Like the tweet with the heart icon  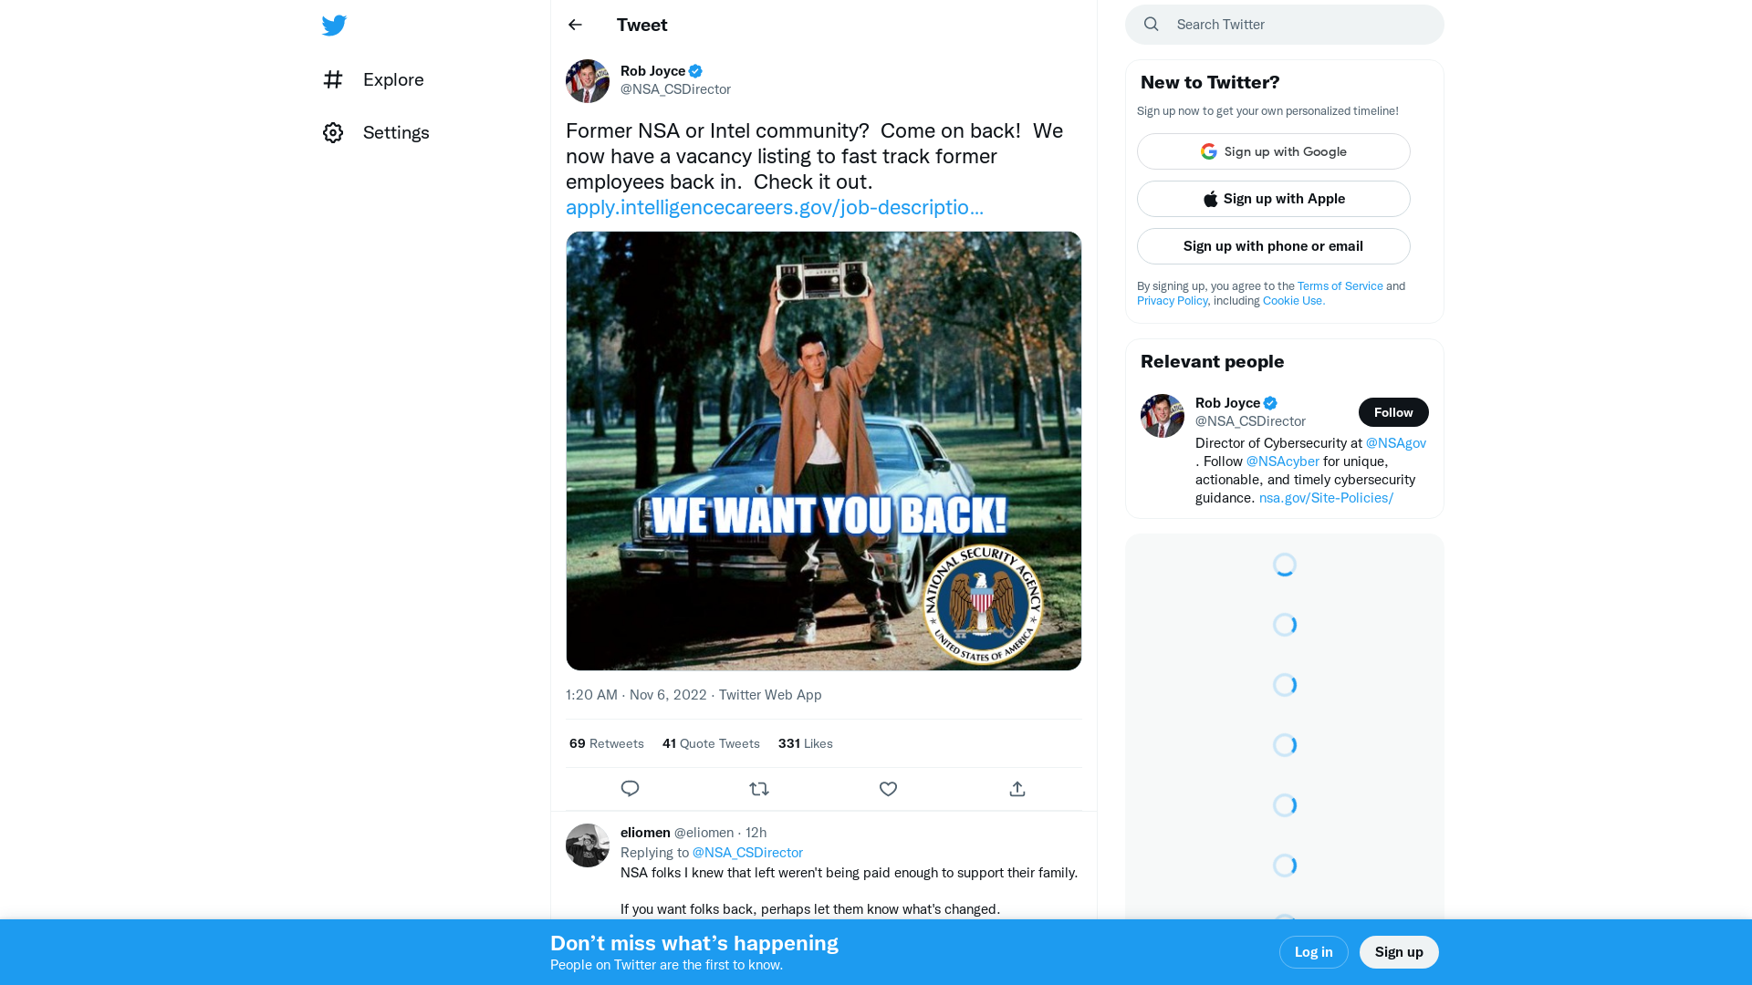click(888, 788)
